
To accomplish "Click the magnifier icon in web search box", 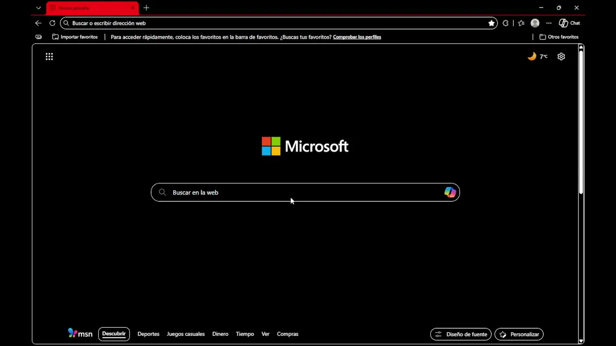I will tap(162, 192).
